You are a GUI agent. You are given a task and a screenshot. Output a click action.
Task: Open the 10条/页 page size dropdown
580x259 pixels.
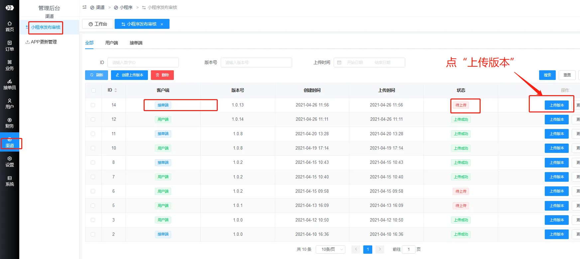[331, 249]
